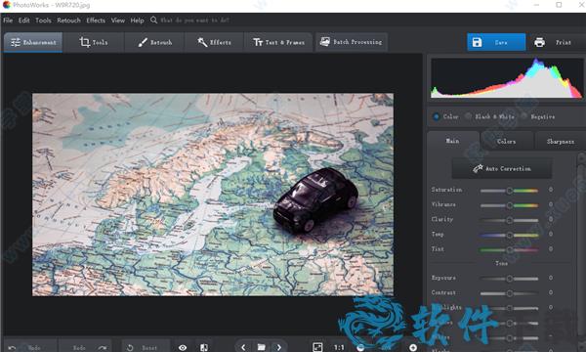Switch to the Colors panel tab
Screen dimensions: 586x352
[x=507, y=142]
